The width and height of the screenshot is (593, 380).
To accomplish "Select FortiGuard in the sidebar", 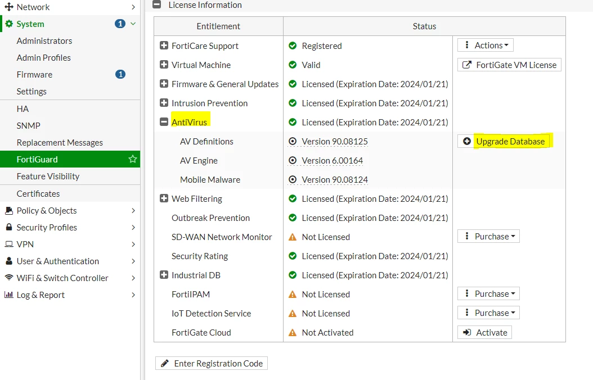I will coord(70,159).
